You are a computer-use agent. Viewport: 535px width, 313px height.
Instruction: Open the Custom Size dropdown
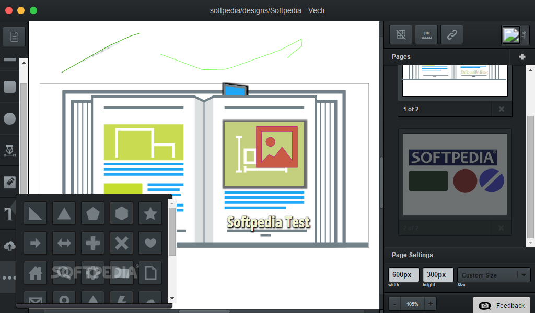(494, 275)
